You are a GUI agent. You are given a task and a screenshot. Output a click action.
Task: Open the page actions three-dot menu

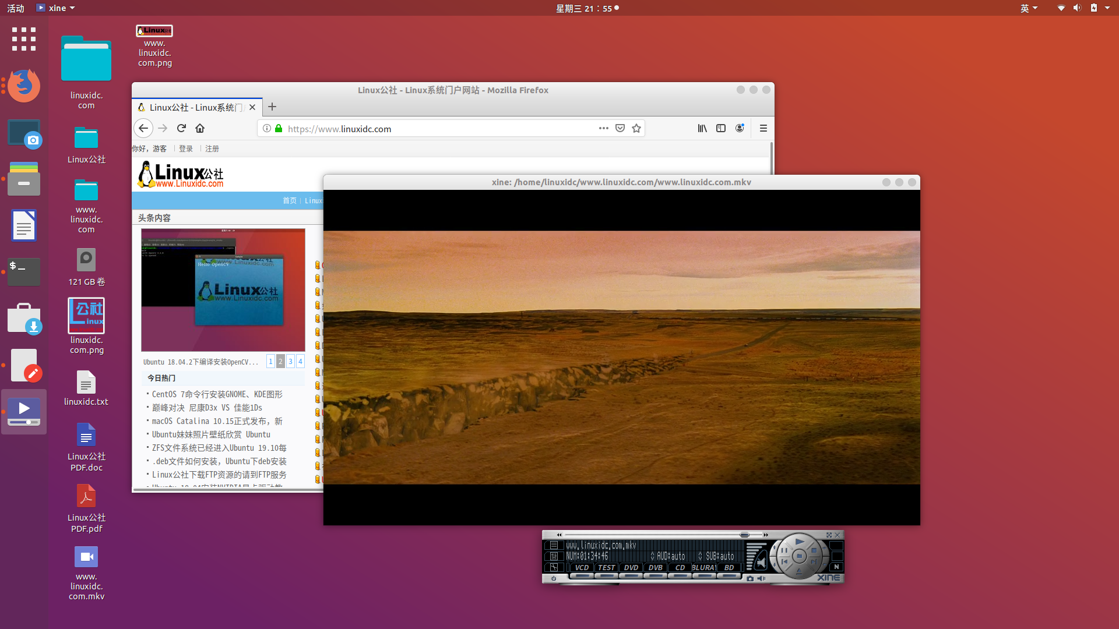603,128
